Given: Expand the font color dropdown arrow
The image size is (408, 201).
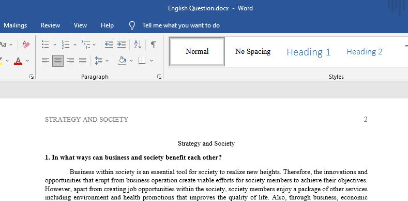Looking at the screenshot, I should [x=27, y=61].
